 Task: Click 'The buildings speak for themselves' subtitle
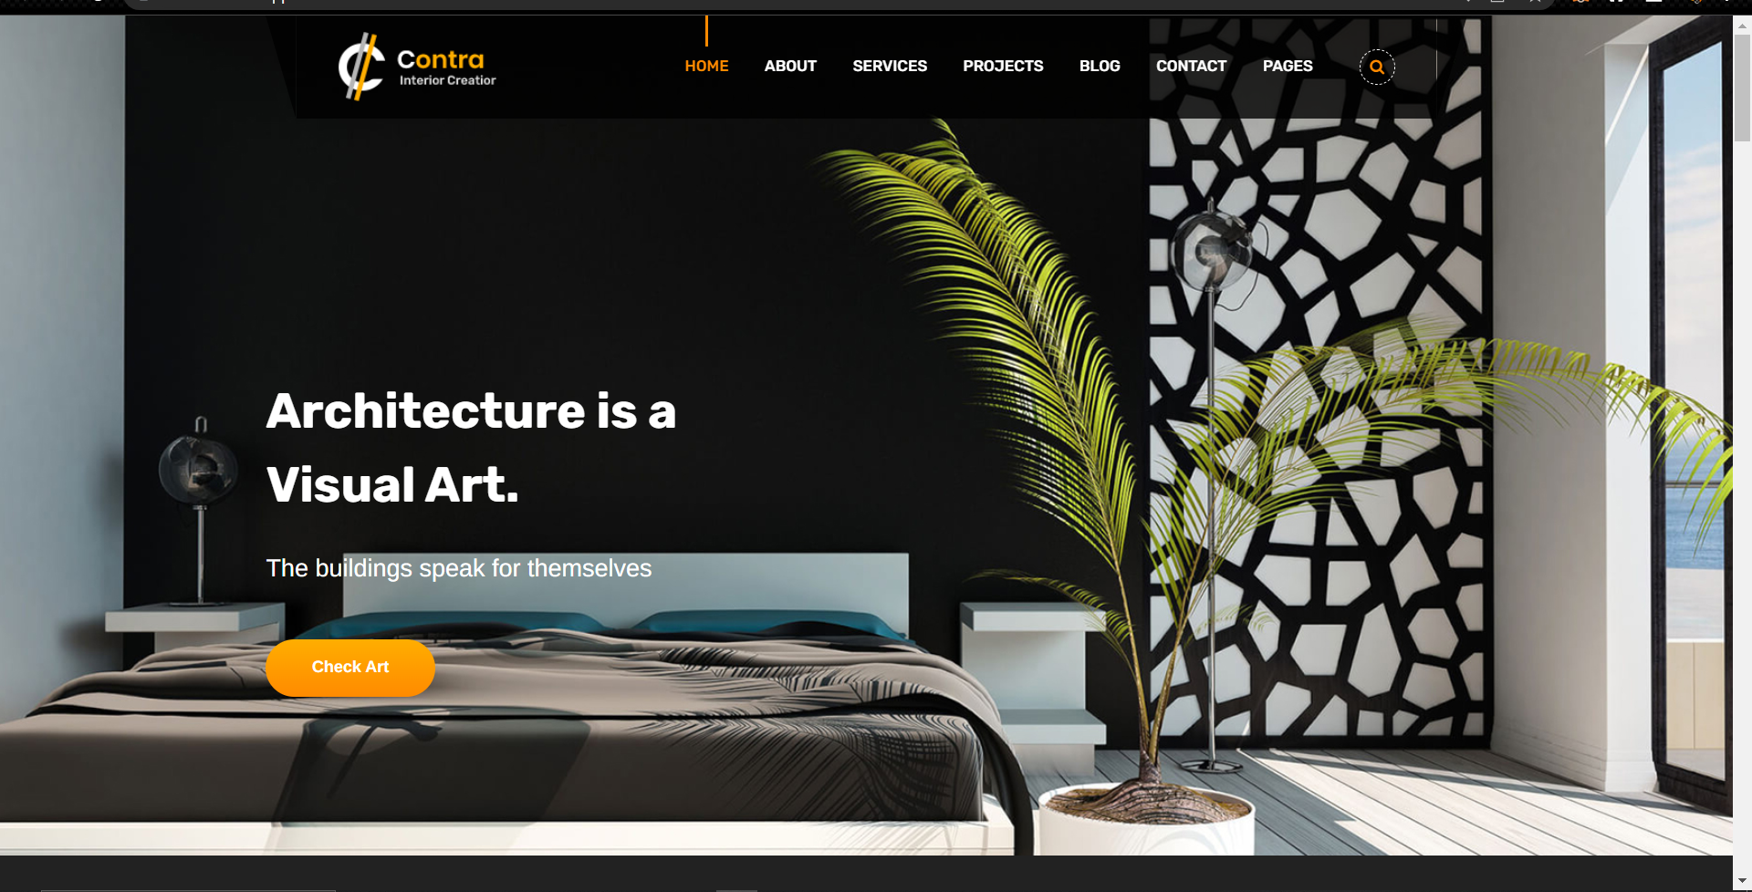tap(459, 568)
